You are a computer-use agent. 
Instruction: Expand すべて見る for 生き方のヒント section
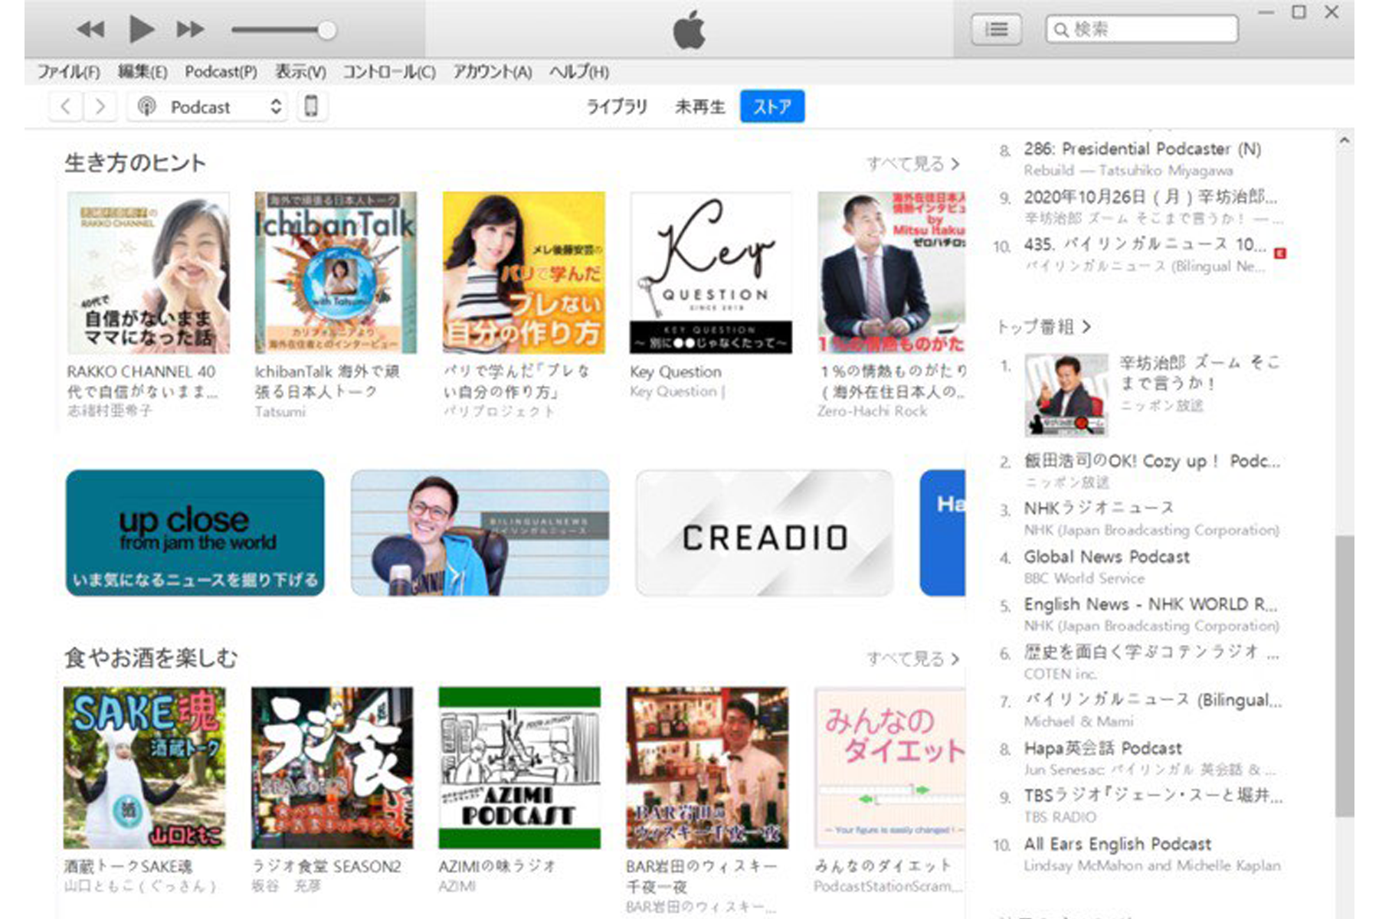[x=912, y=163]
